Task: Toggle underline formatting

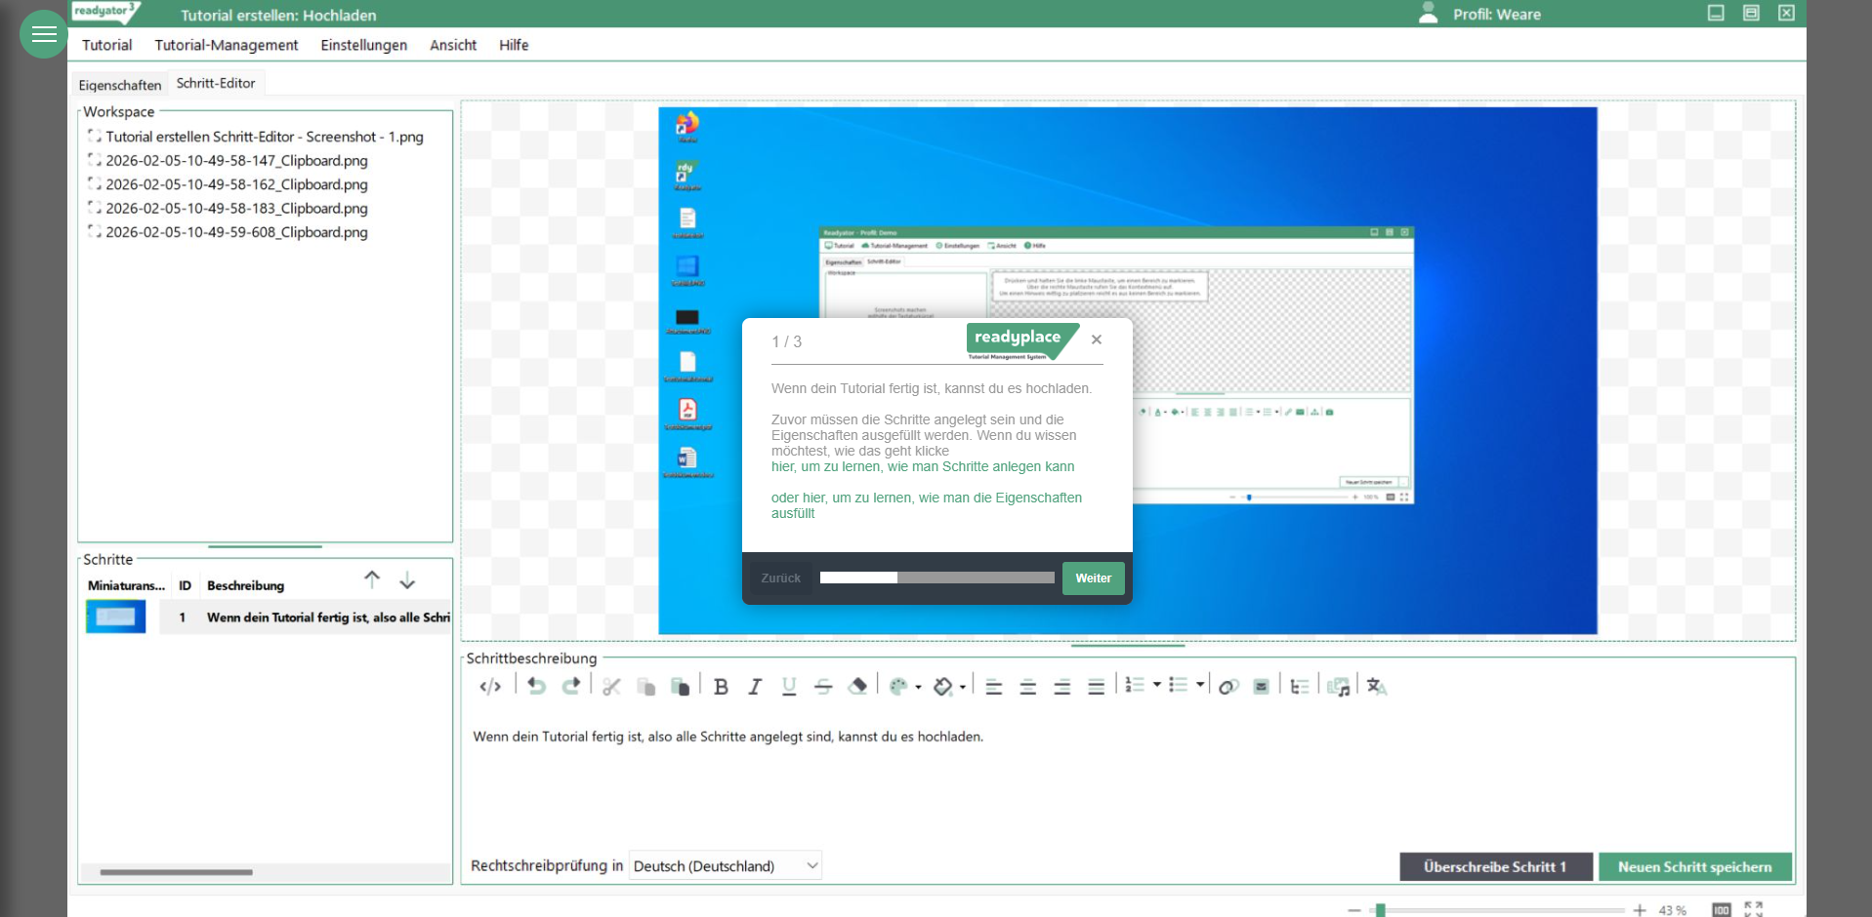Action: 789,687
